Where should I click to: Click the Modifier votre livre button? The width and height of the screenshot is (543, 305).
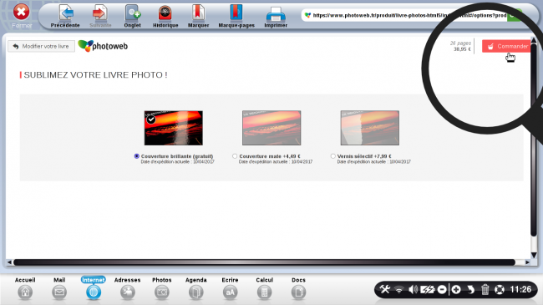point(41,46)
